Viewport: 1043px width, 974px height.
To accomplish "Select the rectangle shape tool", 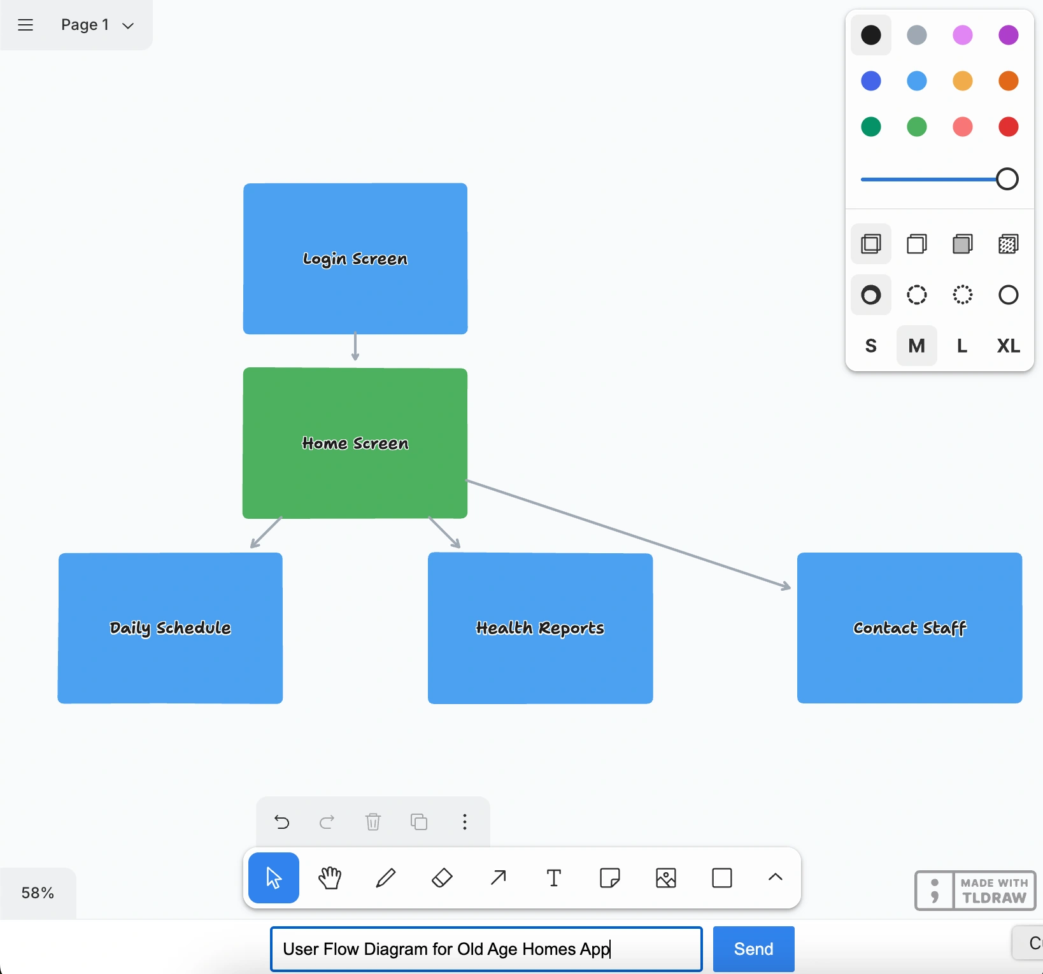I will pos(722,878).
